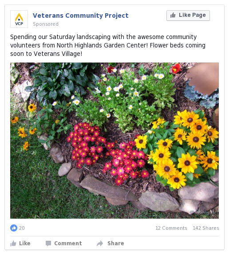Click the Like Page button
The width and height of the screenshot is (229, 259).
coord(188,16)
